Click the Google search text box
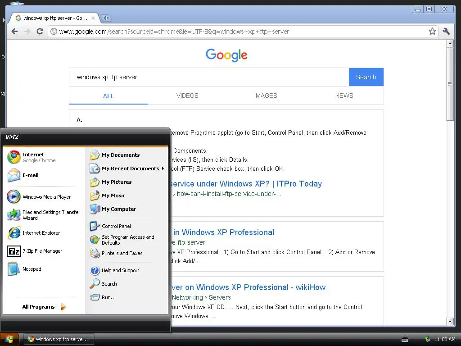461x346 pixels. coord(209,77)
